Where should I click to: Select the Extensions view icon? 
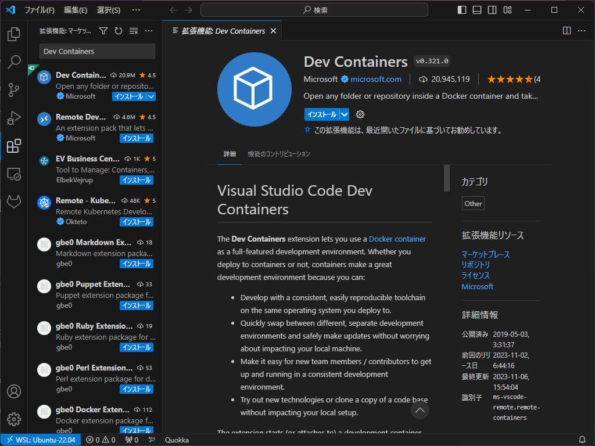14,146
